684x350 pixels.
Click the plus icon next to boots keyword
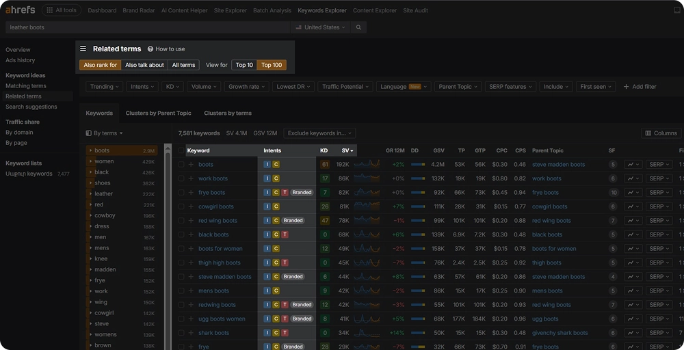tap(191, 164)
